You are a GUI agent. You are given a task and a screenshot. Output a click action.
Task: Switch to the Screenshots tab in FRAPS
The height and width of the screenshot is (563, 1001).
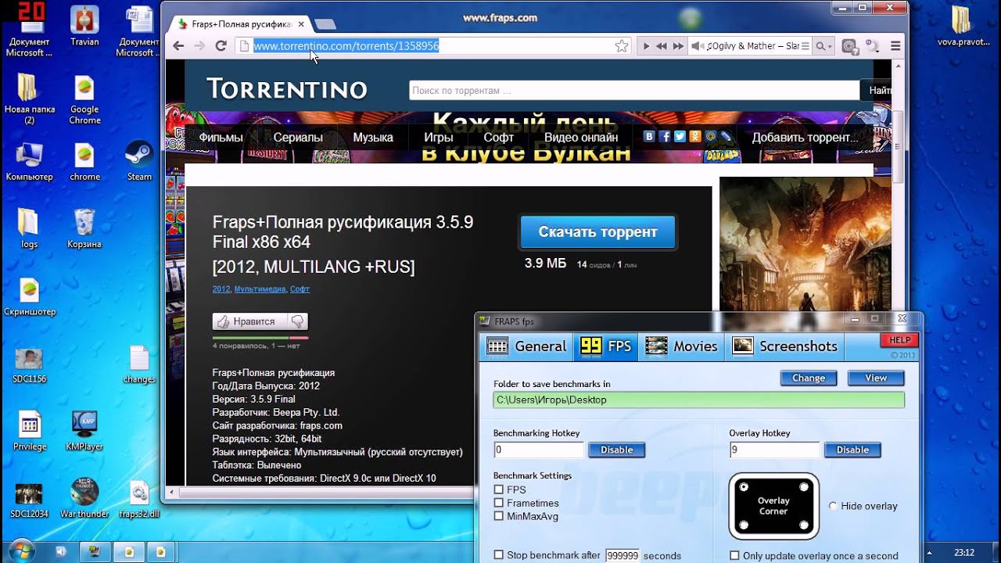785,346
